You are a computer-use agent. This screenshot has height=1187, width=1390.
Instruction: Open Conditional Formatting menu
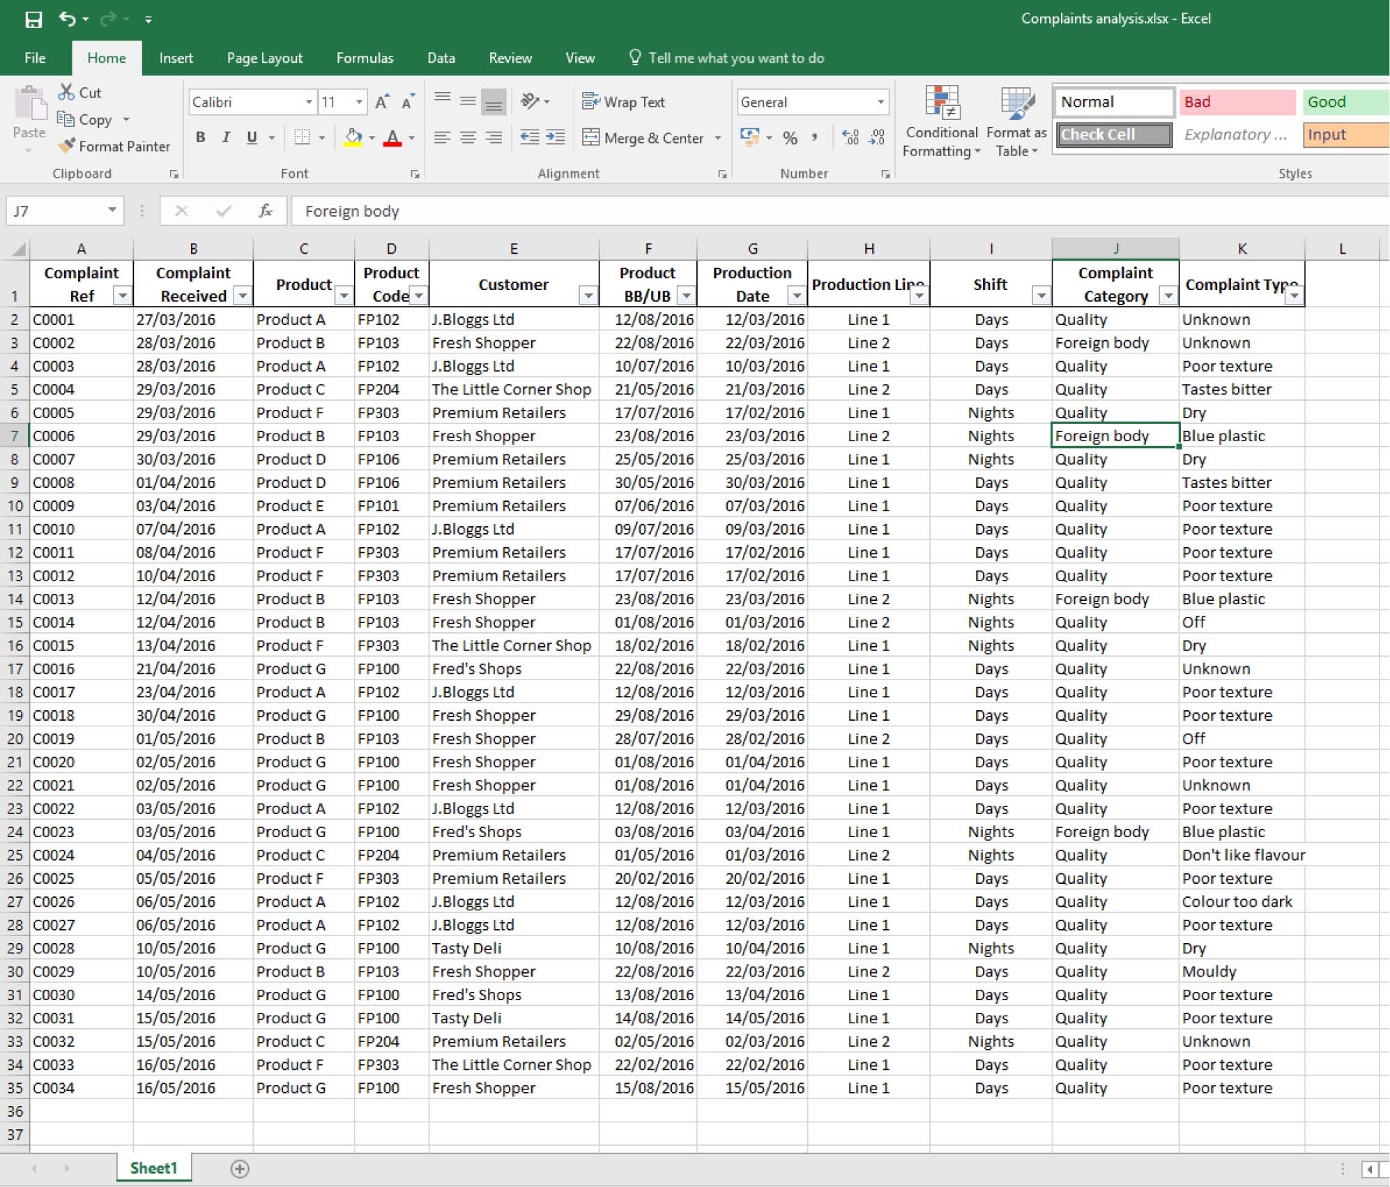(942, 121)
